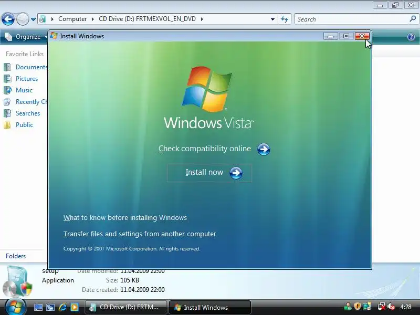Click Computer in the address bar

pos(72,19)
